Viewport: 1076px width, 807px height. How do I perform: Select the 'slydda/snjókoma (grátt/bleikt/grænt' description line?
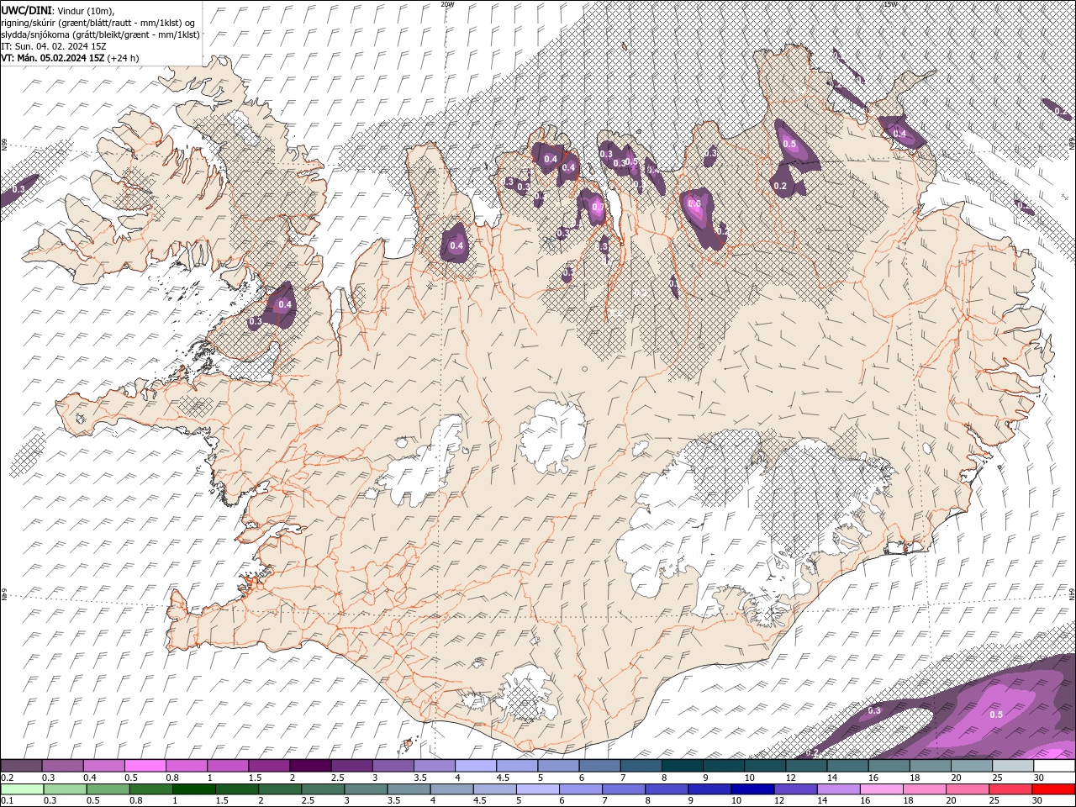click(x=100, y=34)
